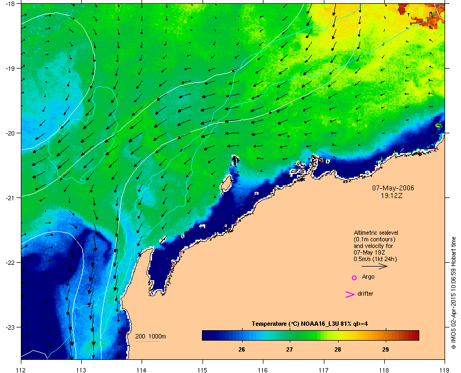The image size is (461, 373).
Task: Click the temperature color bar
Action: pyautogui.click(x=311, y=335)
